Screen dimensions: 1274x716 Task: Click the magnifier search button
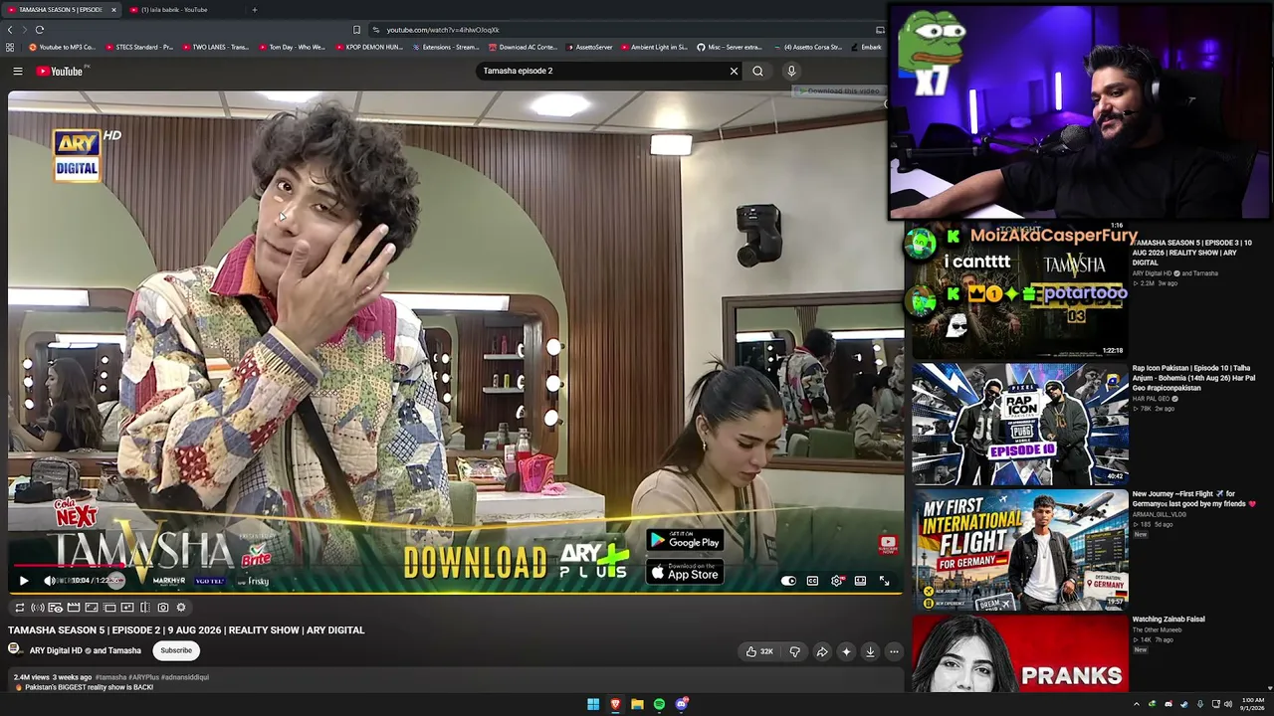coord(757,71)
